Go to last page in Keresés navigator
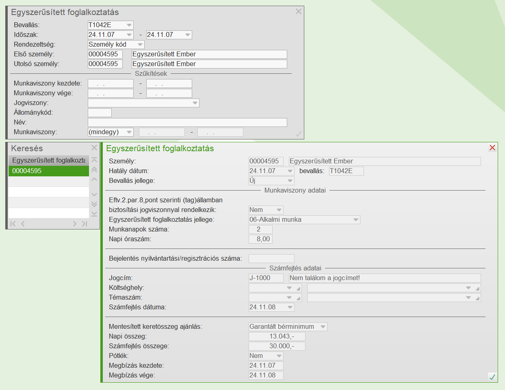This screenshot has width=505, height=390. 85,224
